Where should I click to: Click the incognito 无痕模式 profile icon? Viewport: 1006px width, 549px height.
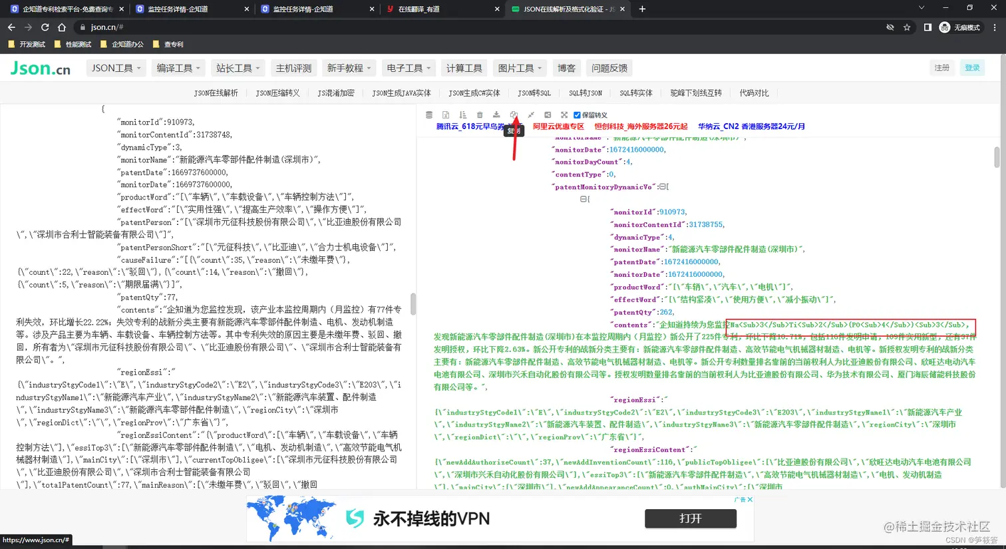click(x=960, y=27)
